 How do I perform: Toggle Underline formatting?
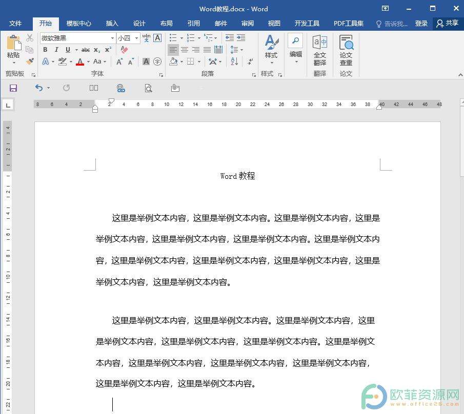[x=68, y=50]
